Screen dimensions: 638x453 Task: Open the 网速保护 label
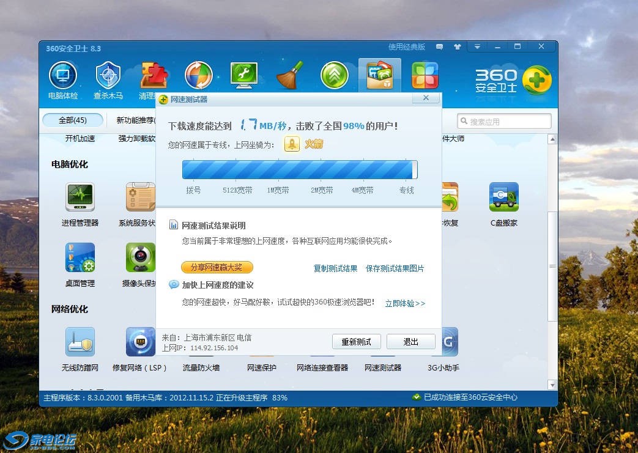(x=262, y=367)
